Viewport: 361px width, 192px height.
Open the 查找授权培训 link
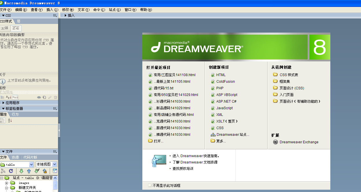pos(183,169)
